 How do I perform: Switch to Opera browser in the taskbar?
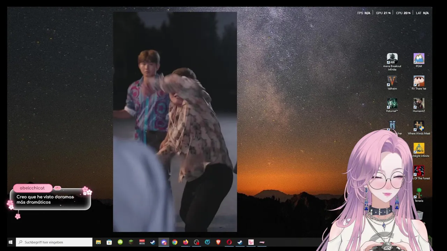tap(229, 242)
